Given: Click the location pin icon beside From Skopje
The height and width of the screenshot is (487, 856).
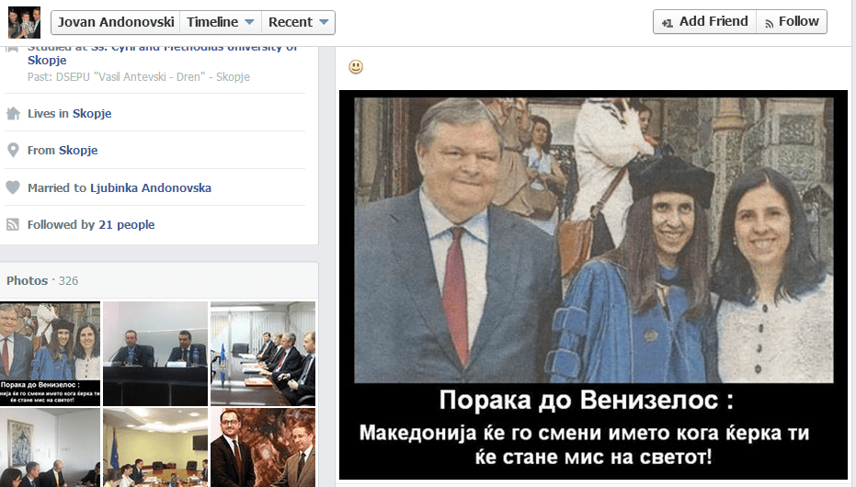Looking at the screenshot, I should [13, 150].
